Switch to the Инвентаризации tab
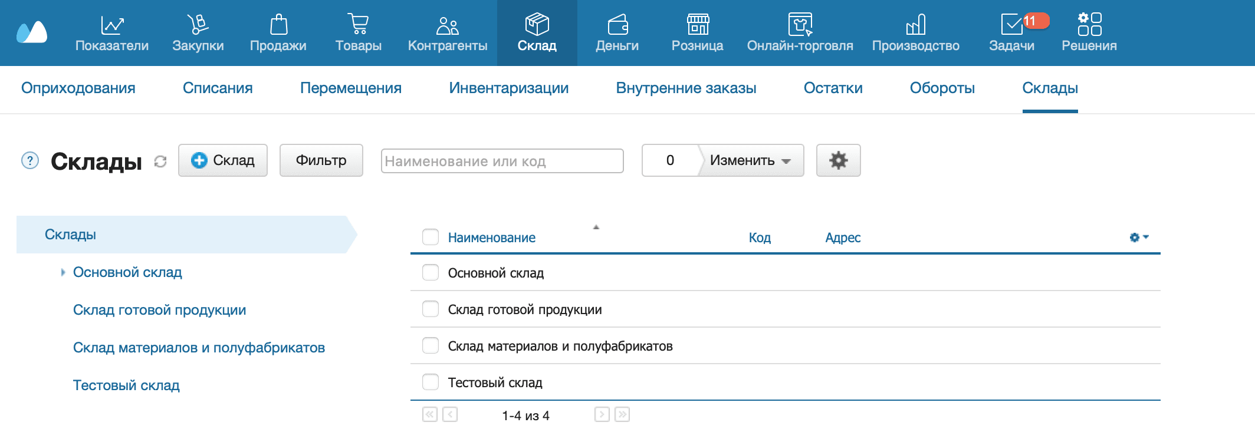This screenshot has height=442, width=1255. 509,88
